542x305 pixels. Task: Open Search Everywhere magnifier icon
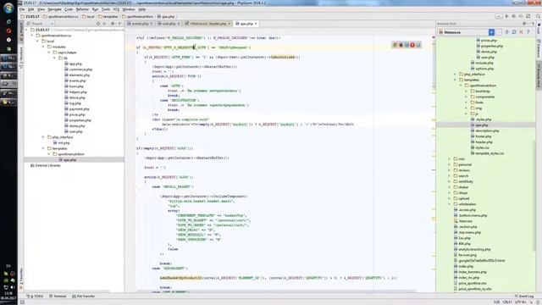539,16
